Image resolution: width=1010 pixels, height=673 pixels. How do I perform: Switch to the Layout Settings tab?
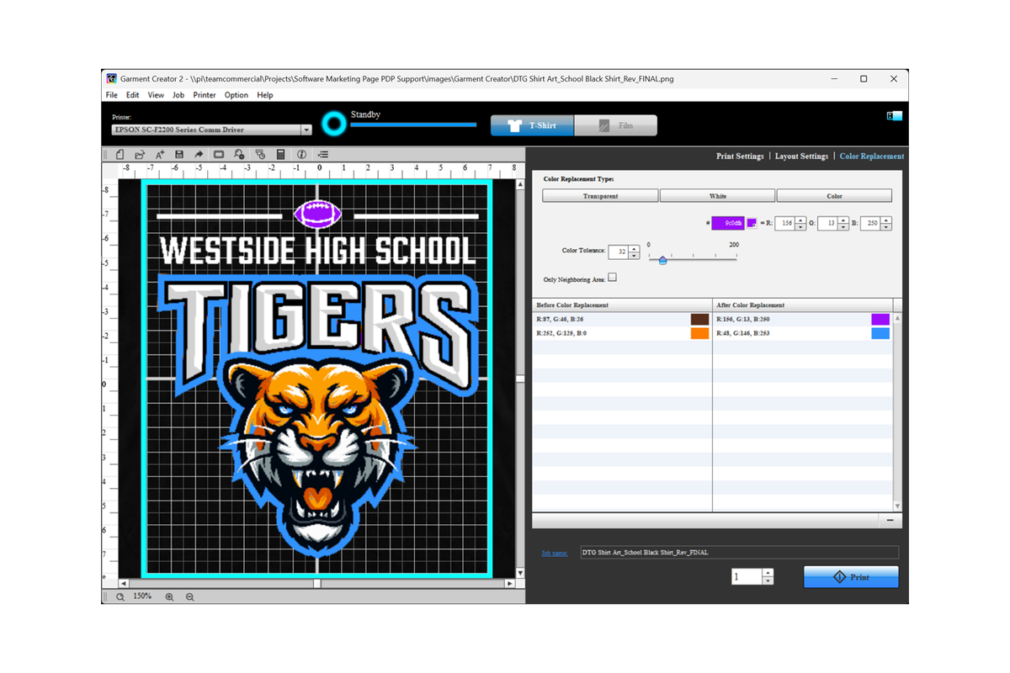pyautogui.click(x=801, y=156)
